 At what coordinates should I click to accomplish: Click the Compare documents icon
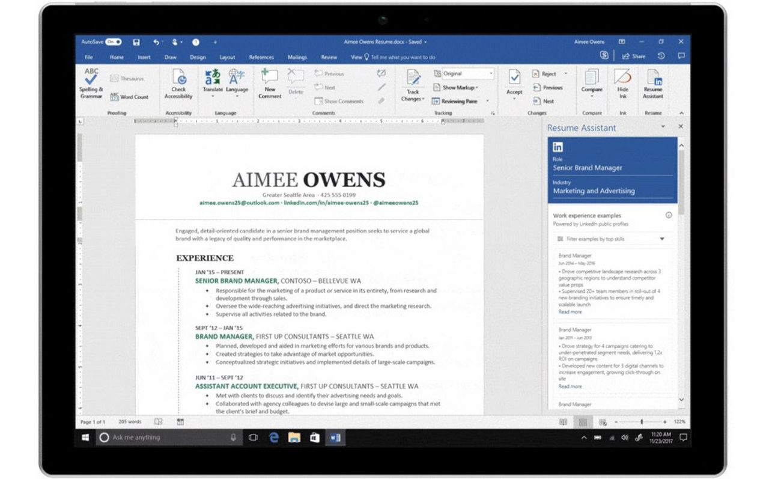pos(592,84)
